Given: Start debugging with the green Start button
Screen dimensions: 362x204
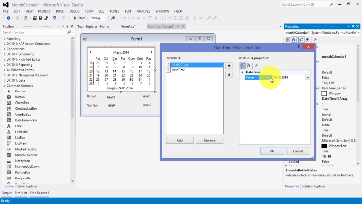Looking at the screenshot, I should pyautogui.click(x=79, y=18).
